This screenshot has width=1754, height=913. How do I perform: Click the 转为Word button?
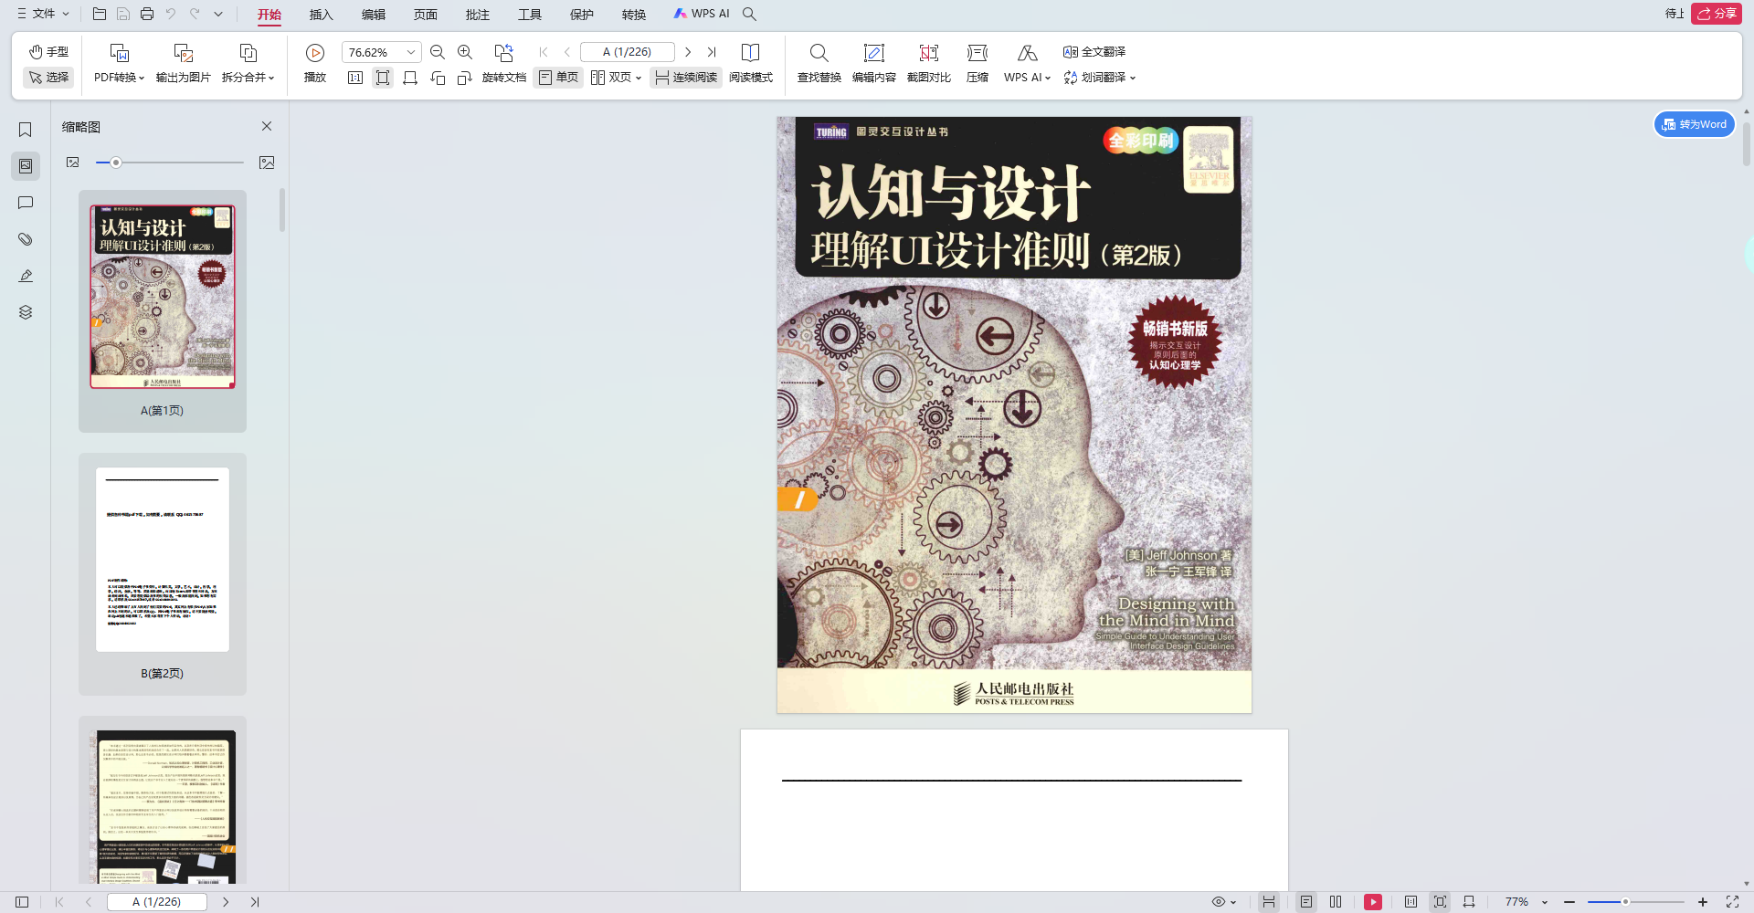click(x=1695, y=124)
